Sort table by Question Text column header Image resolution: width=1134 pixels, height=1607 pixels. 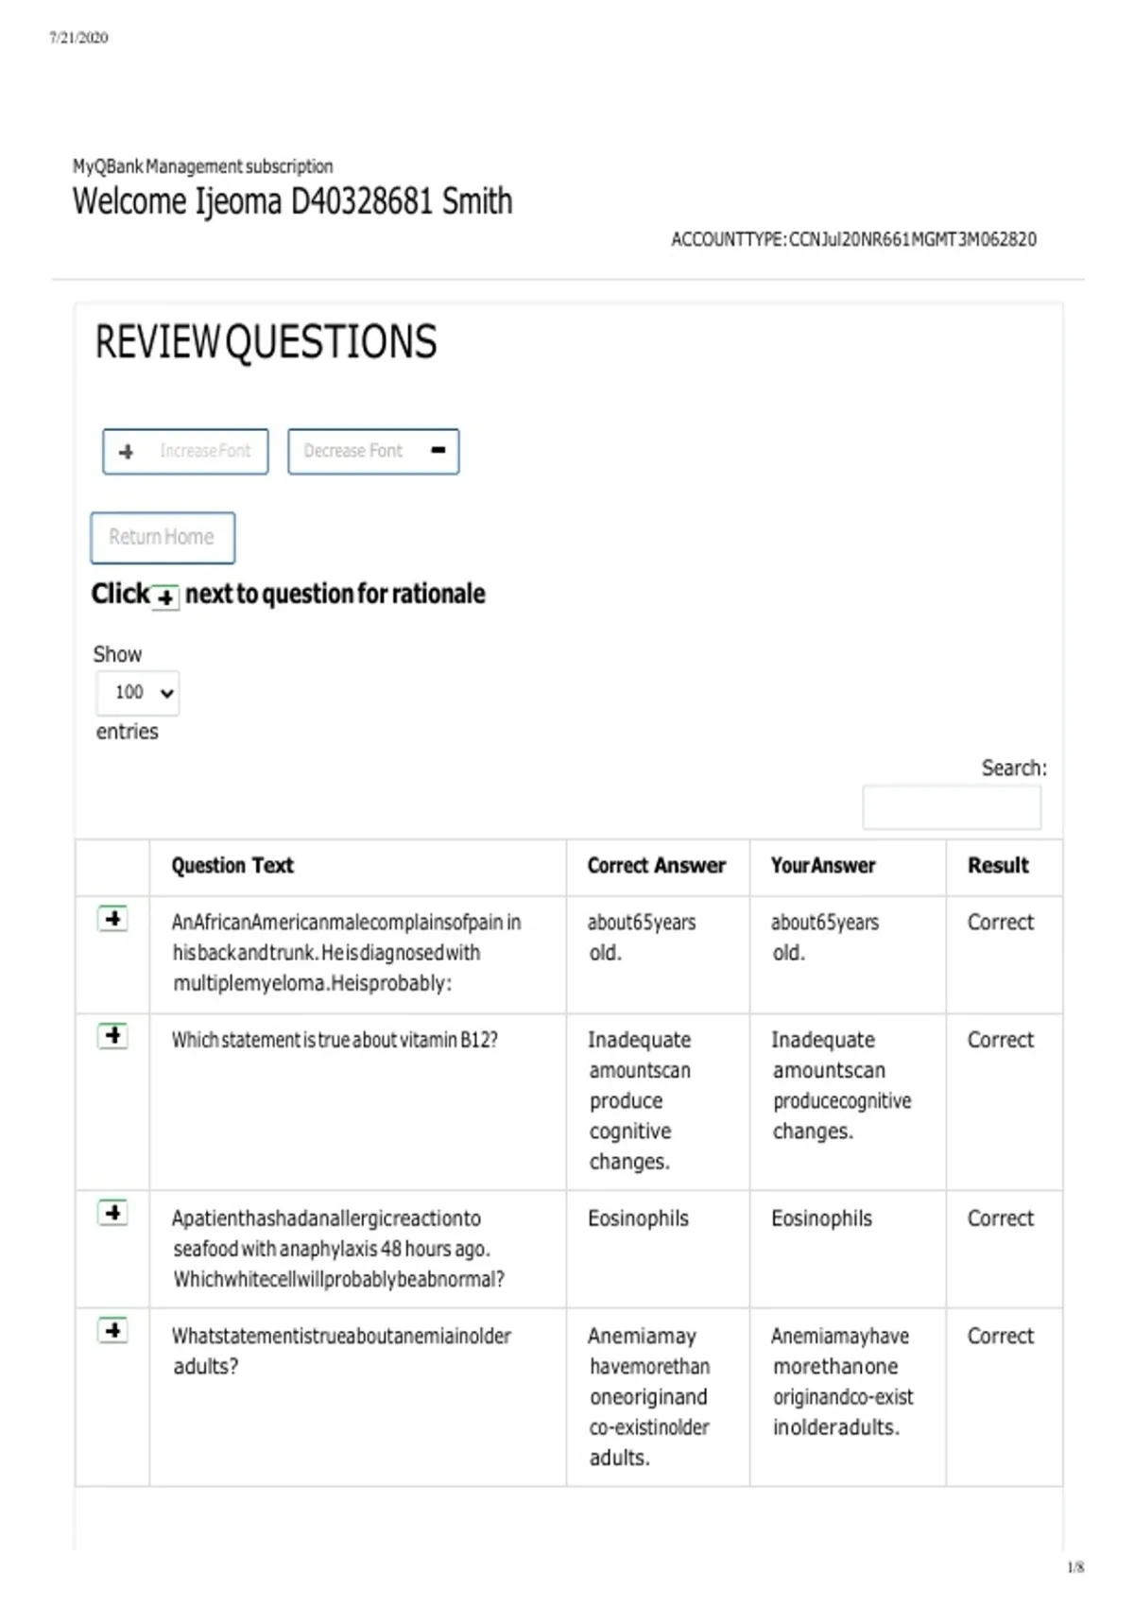[232, 865]
